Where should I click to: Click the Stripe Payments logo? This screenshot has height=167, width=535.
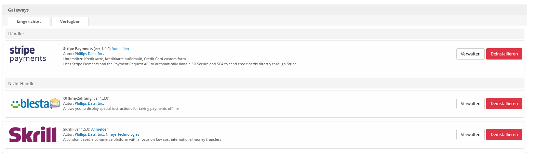click(28, 54)
